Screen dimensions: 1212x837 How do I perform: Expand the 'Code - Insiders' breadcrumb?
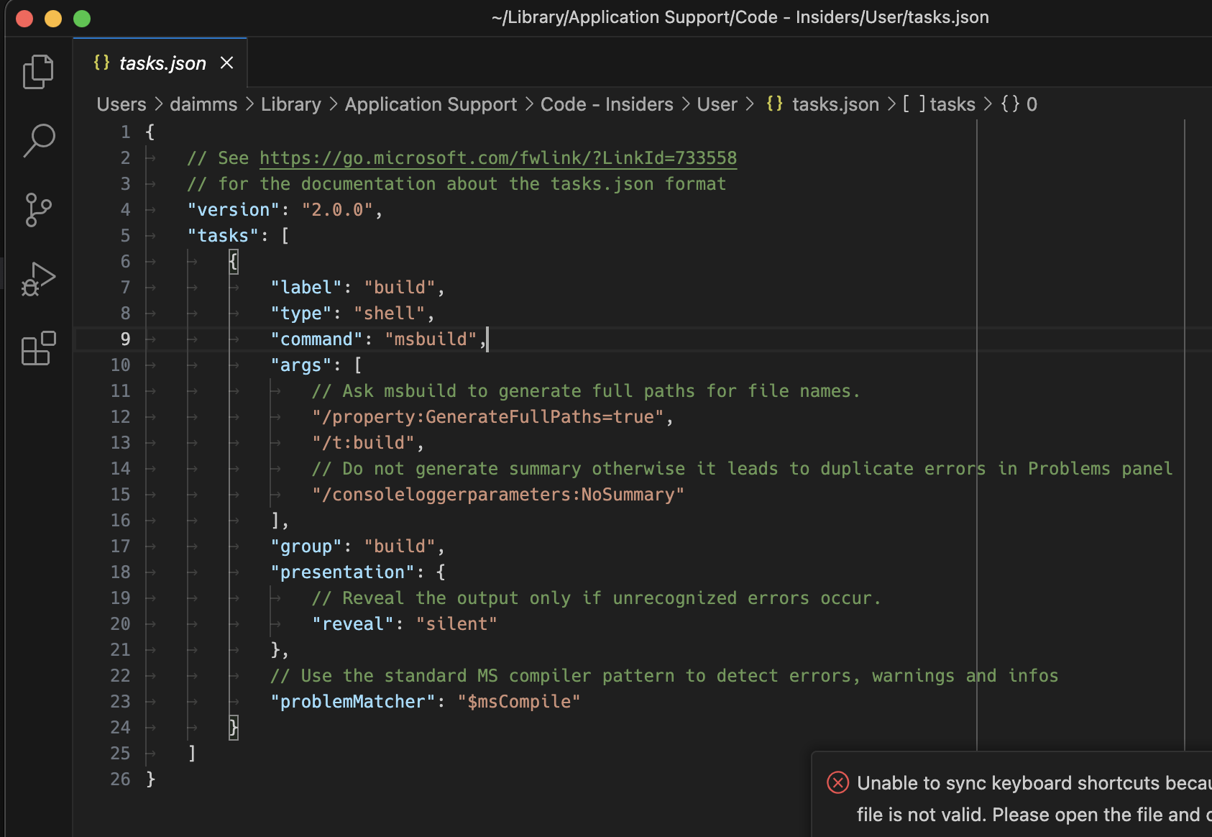606,104
